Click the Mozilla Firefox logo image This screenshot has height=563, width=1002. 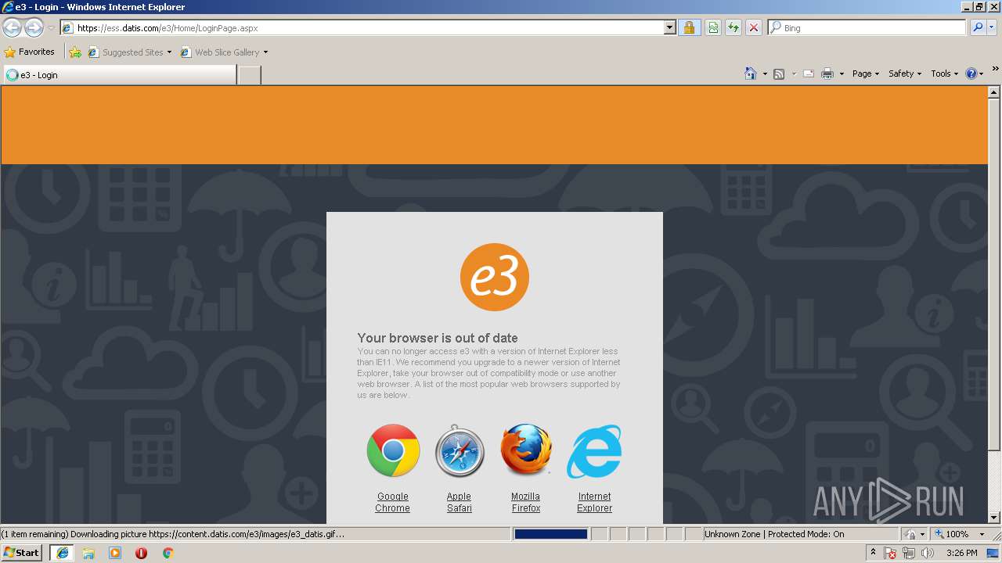pos(526,450)
